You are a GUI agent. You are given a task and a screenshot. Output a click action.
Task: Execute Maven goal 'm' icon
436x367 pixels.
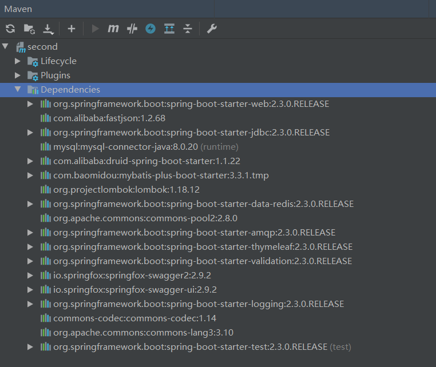pos(113,29)
